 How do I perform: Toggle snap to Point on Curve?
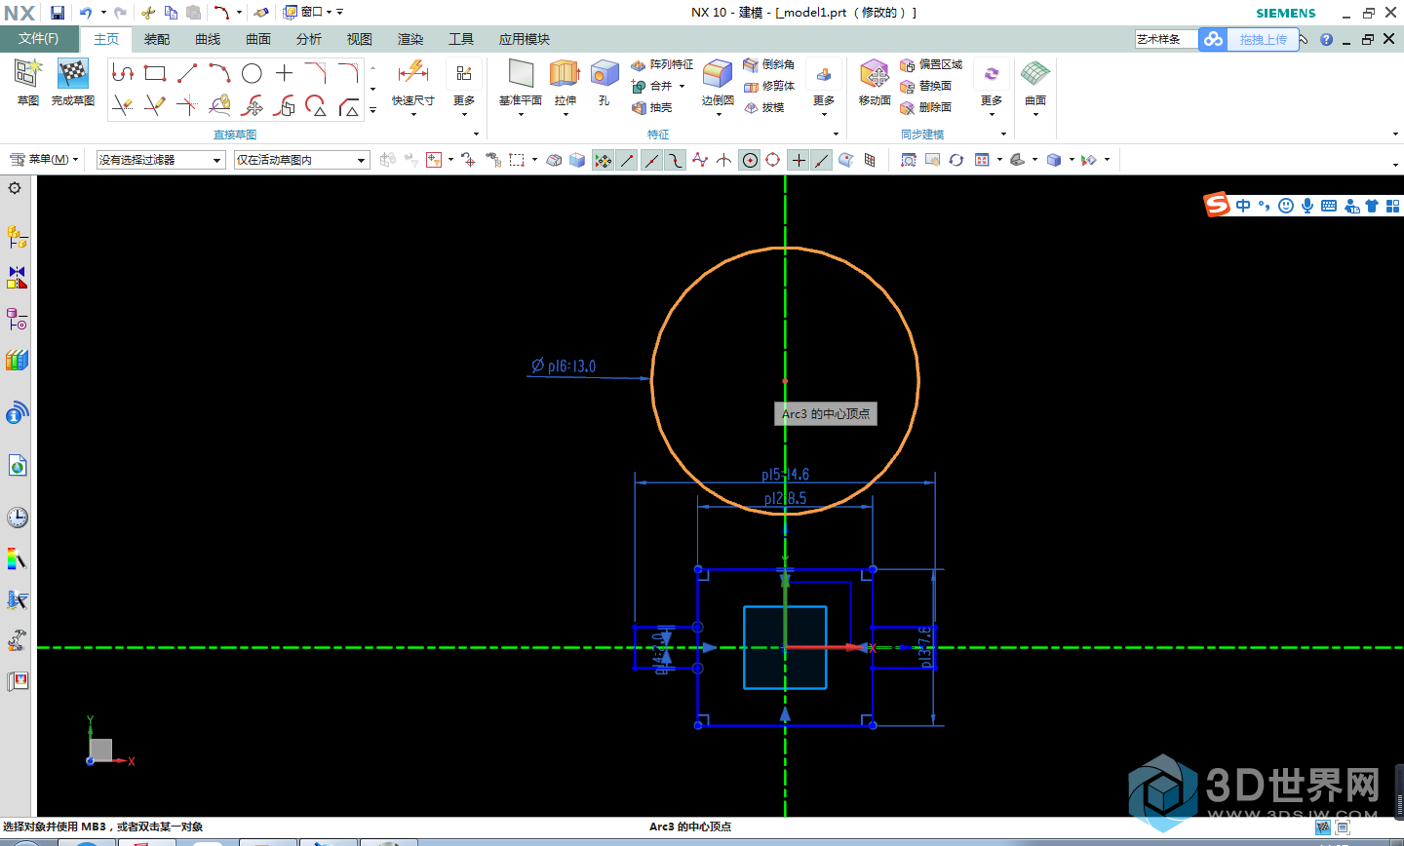coord(822,160)
